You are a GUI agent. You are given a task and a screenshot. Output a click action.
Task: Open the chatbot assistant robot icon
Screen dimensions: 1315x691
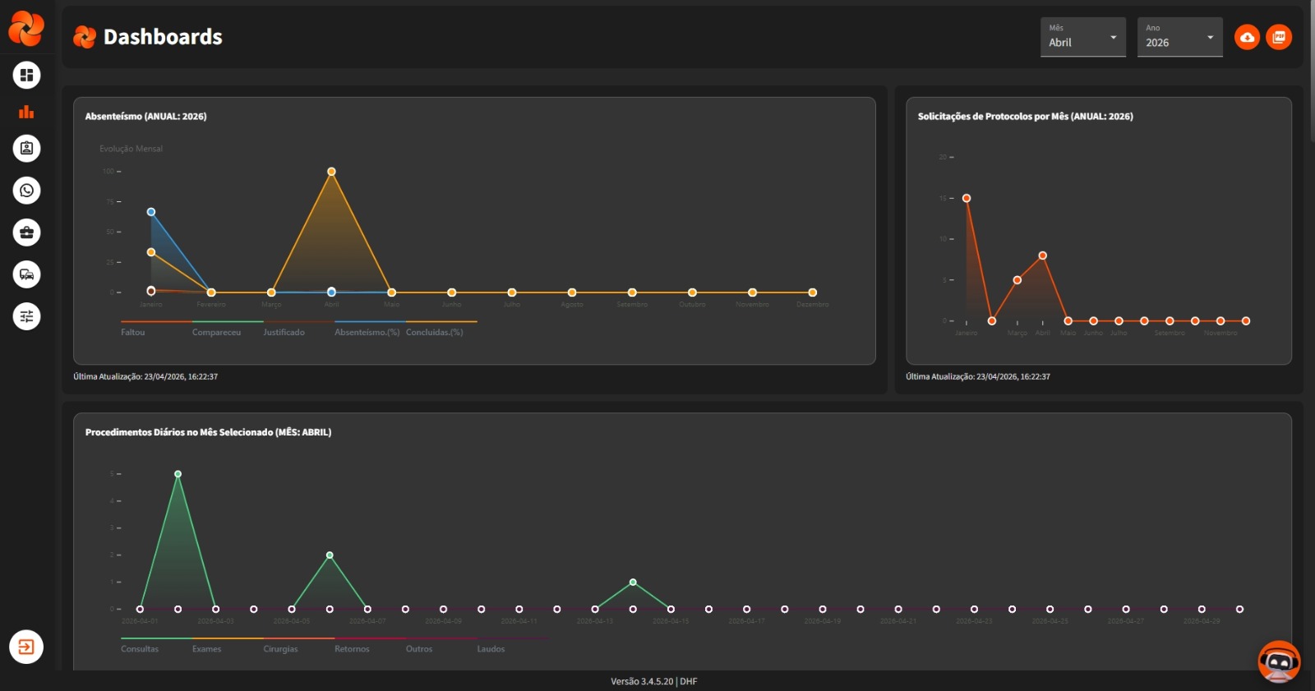pos(1279,661)
